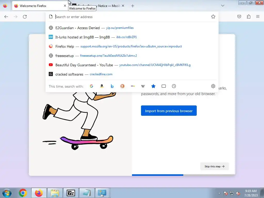Select the E2Guardian - Access Denied suggestion
The image size is (264, 198).
132,28
